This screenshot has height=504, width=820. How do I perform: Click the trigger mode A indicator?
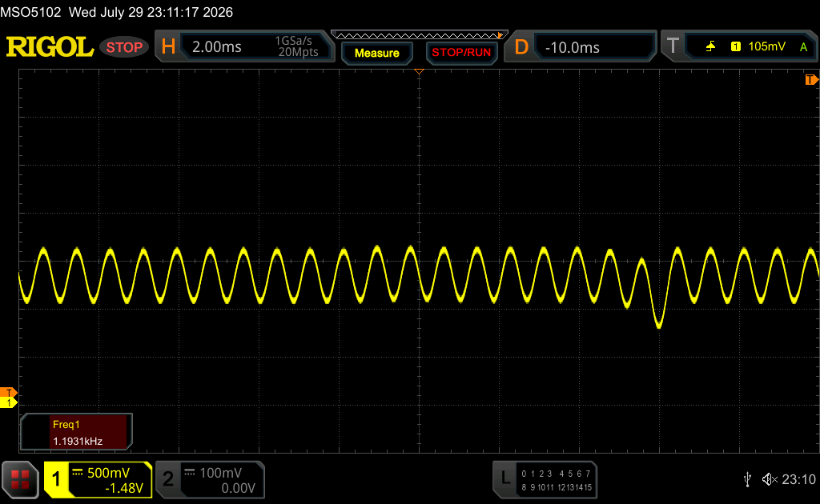point(804,47)
